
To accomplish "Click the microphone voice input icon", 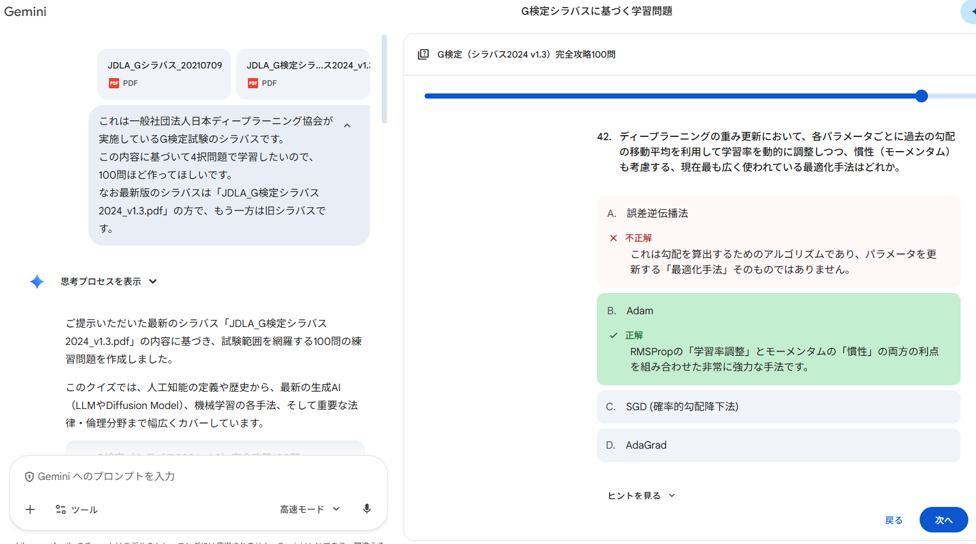I will (x=366, y=509).
